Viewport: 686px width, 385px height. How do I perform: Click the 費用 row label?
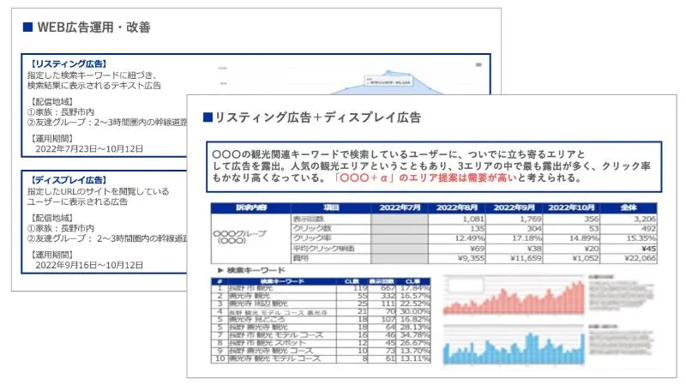point(301,258)
